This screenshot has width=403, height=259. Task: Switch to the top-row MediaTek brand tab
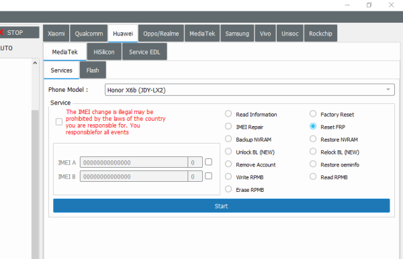point(202,34)
